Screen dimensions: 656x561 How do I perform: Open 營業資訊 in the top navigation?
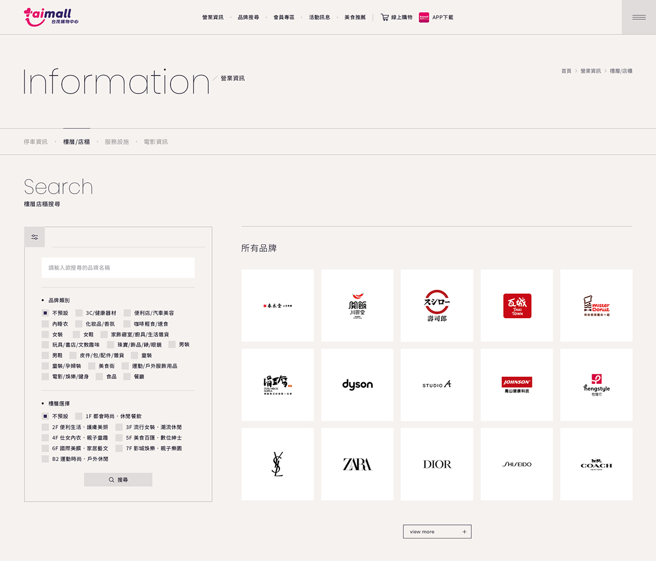(213, 17)
